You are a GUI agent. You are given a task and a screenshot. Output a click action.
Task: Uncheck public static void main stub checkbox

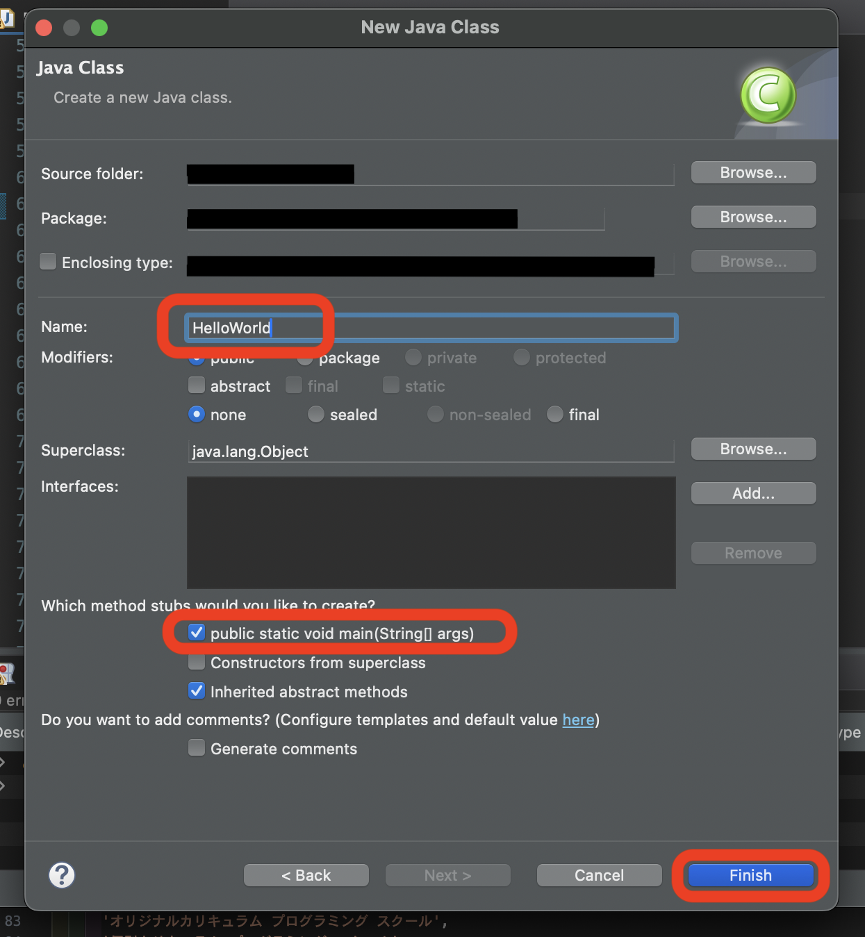[x=197, y=633]
